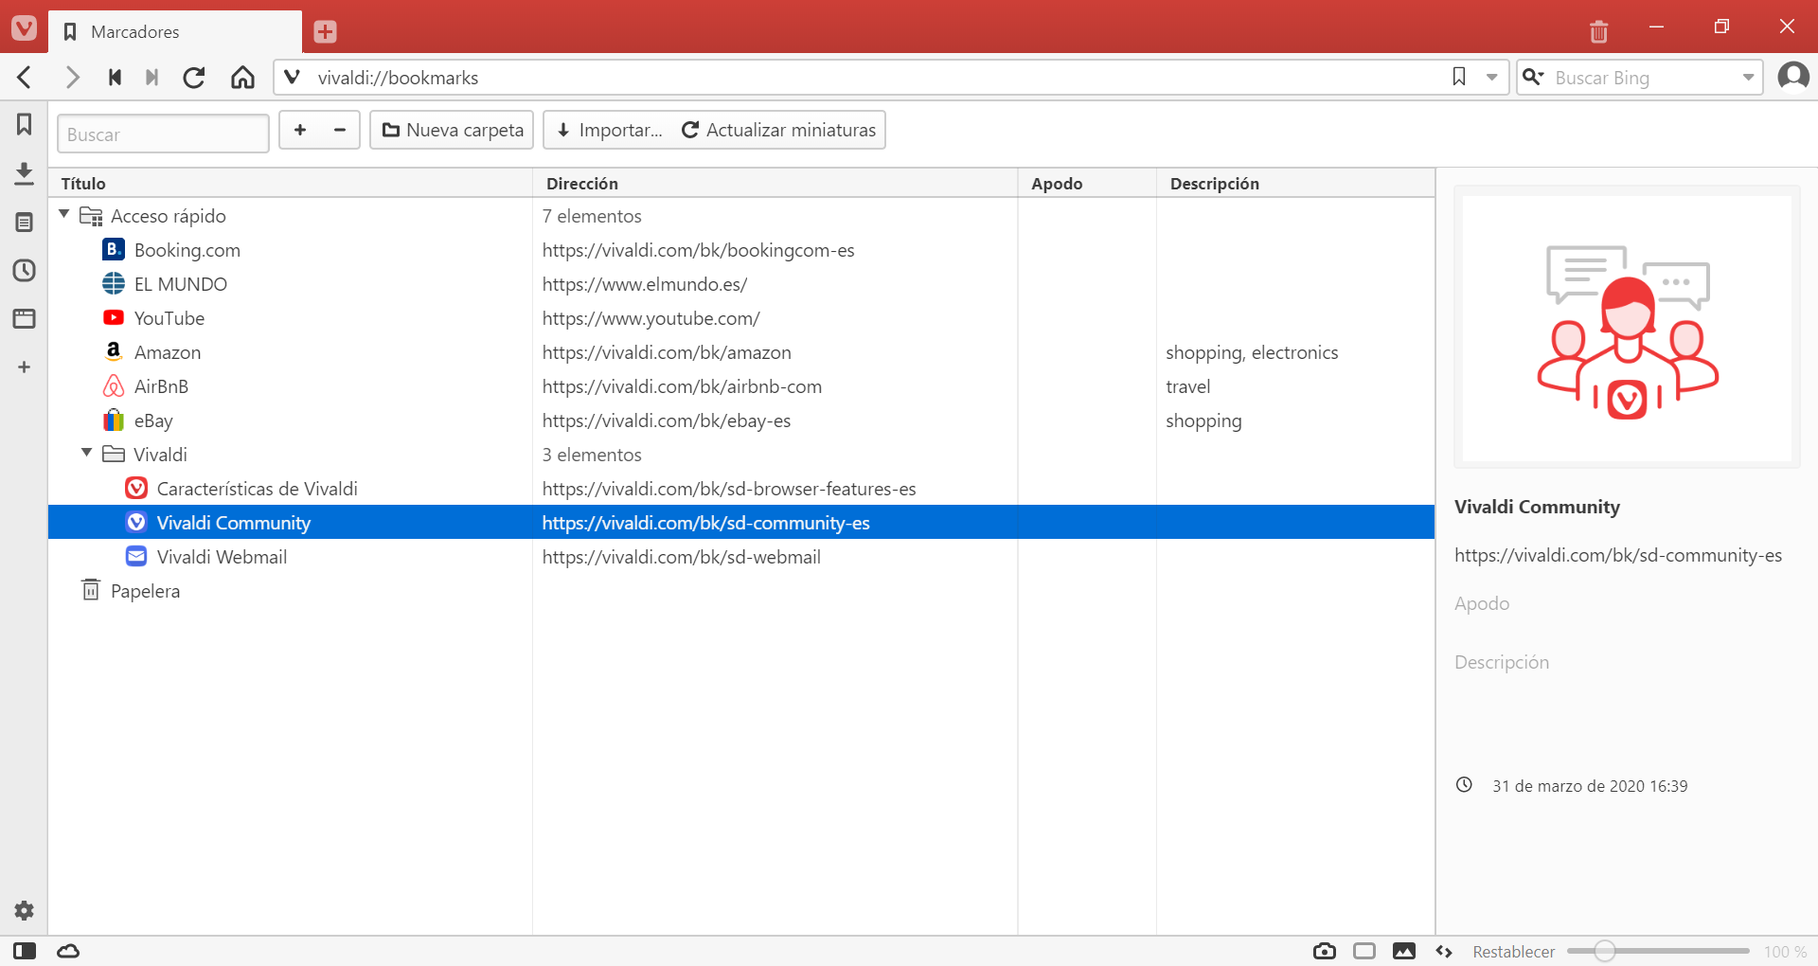Remove selected bookmark with minus button

340,130
